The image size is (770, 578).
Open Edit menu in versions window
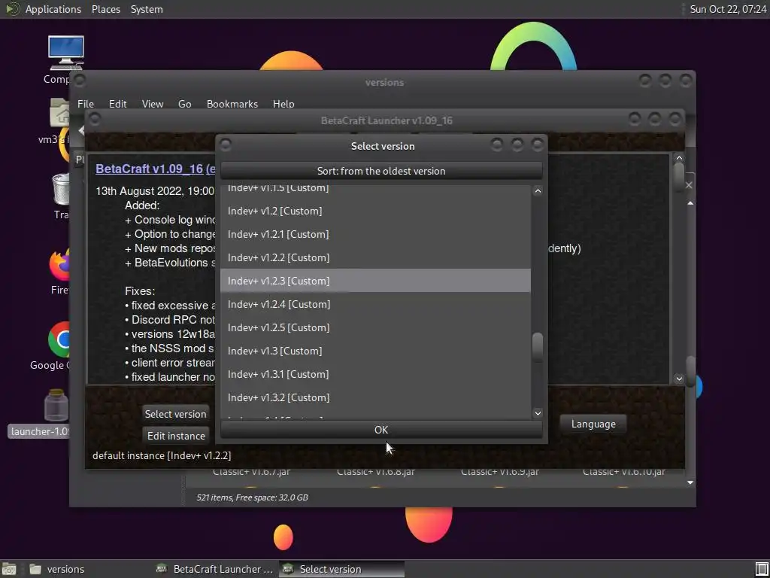(x=117, y=104)
